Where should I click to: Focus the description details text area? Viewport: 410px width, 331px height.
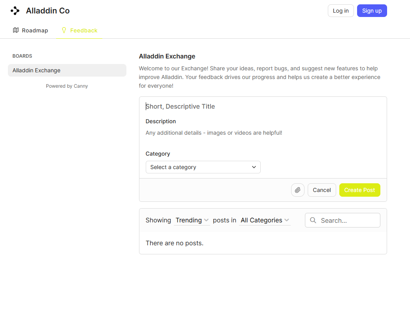(263, 133)
